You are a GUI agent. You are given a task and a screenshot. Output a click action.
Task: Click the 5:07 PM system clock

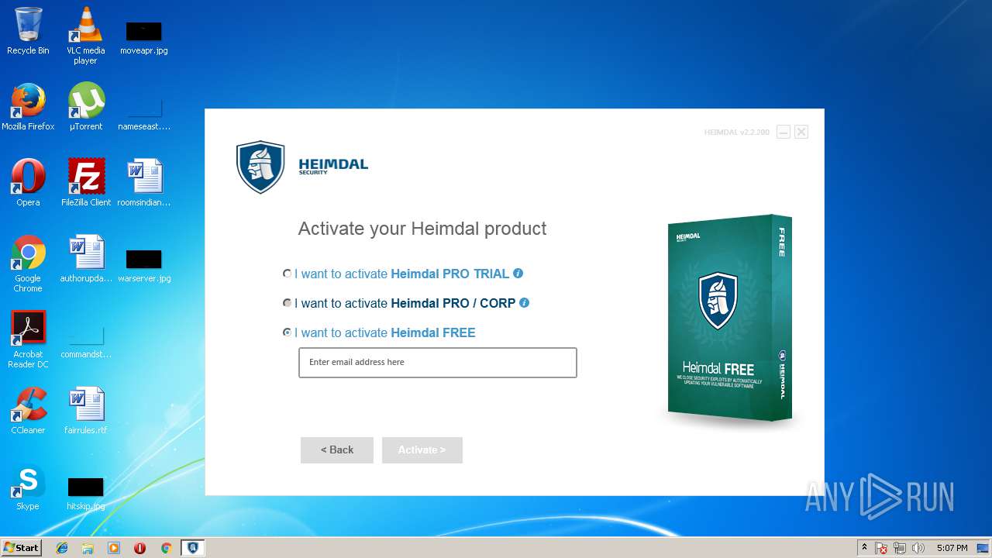pos(952,548)
